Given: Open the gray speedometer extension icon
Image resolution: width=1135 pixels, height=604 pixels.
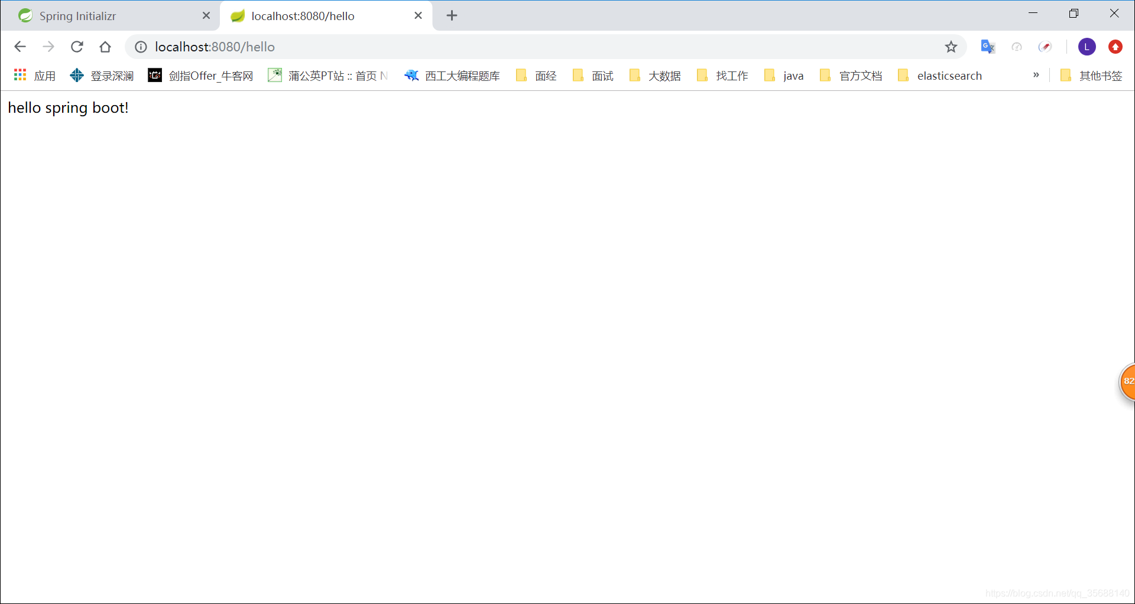Looking at the screenshot, I should click(x=1017, y=47).
